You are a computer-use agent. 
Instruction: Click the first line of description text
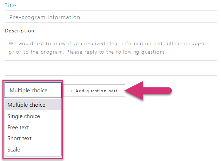pos(109,44)
